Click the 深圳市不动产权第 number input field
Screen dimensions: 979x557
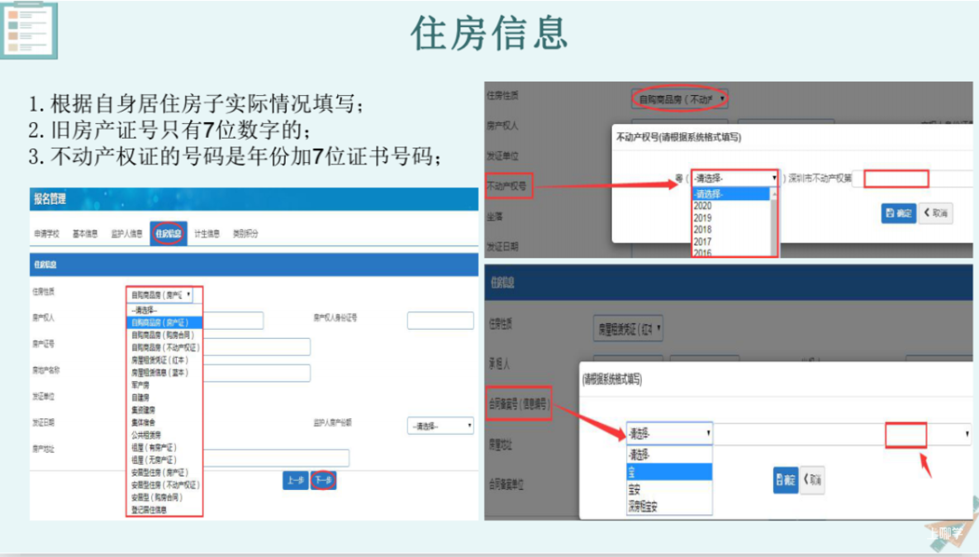click(896, 179)
